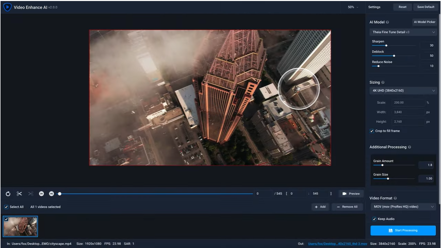Screen dimensions: 441x248
Task: Select the cityscape video thumbnail
Action: click(20, 226)
